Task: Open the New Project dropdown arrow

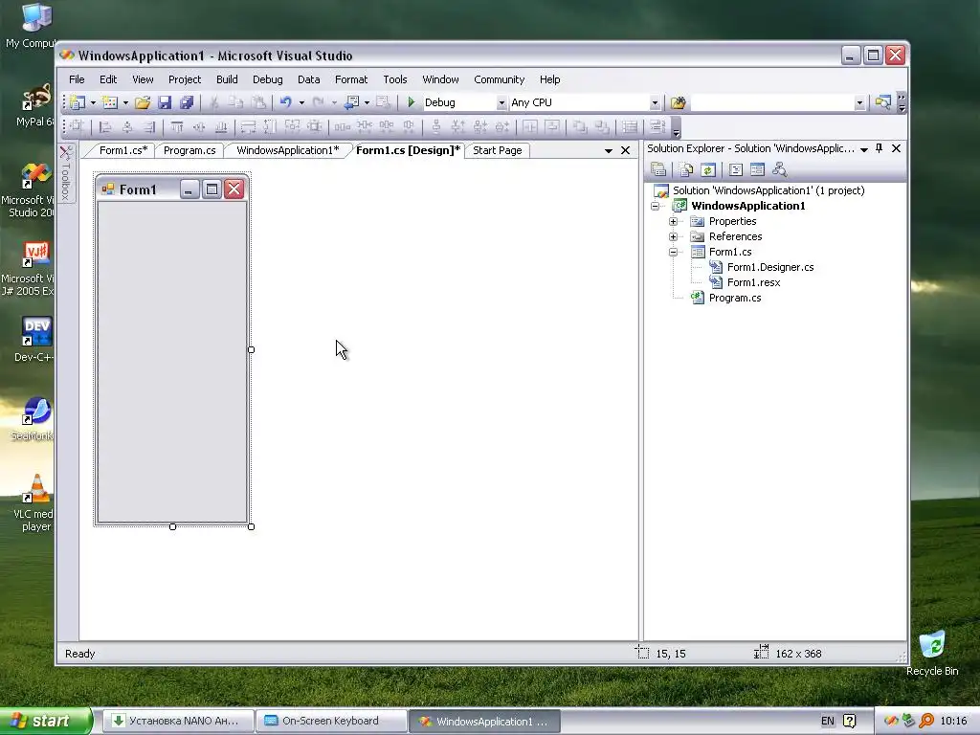Action: click(x=93, y=102)
